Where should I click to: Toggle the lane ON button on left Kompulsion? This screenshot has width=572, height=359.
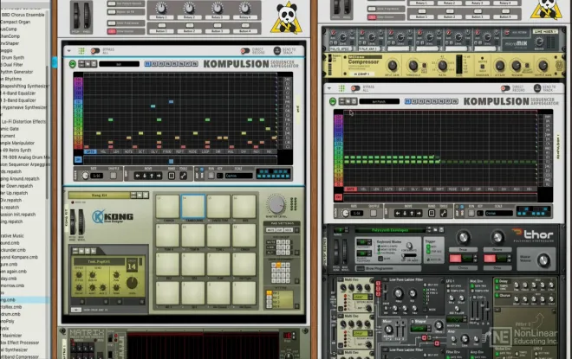coord(78,159)
